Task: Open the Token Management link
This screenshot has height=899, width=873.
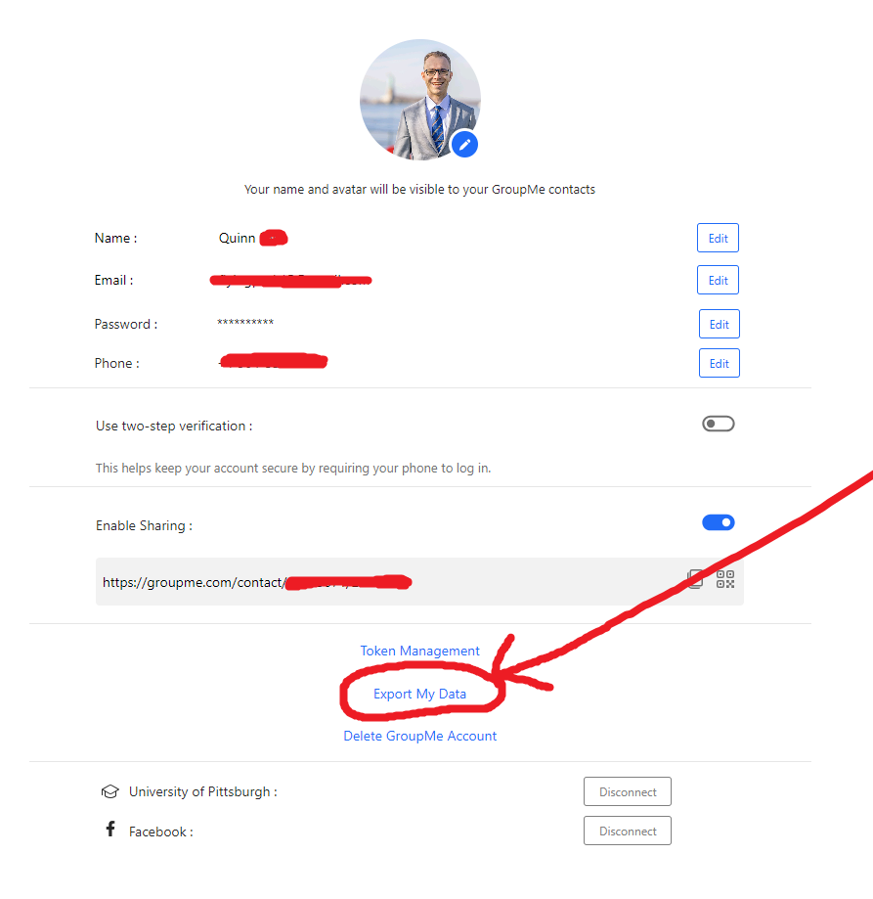Action: pyautogui.click(x=420, y=651)
